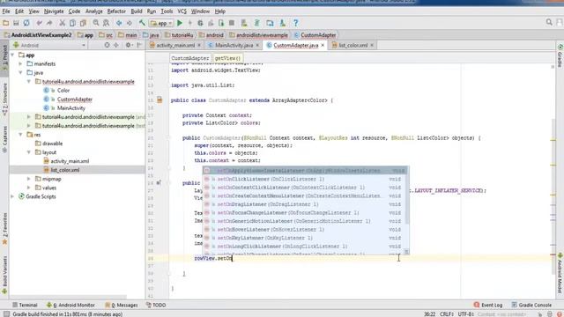Click the Synchronize toolbar icon

[x=26, y=23]
